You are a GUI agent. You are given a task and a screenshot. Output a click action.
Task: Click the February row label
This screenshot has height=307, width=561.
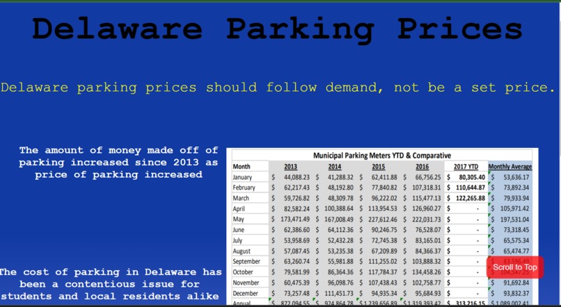pos(244,188)
